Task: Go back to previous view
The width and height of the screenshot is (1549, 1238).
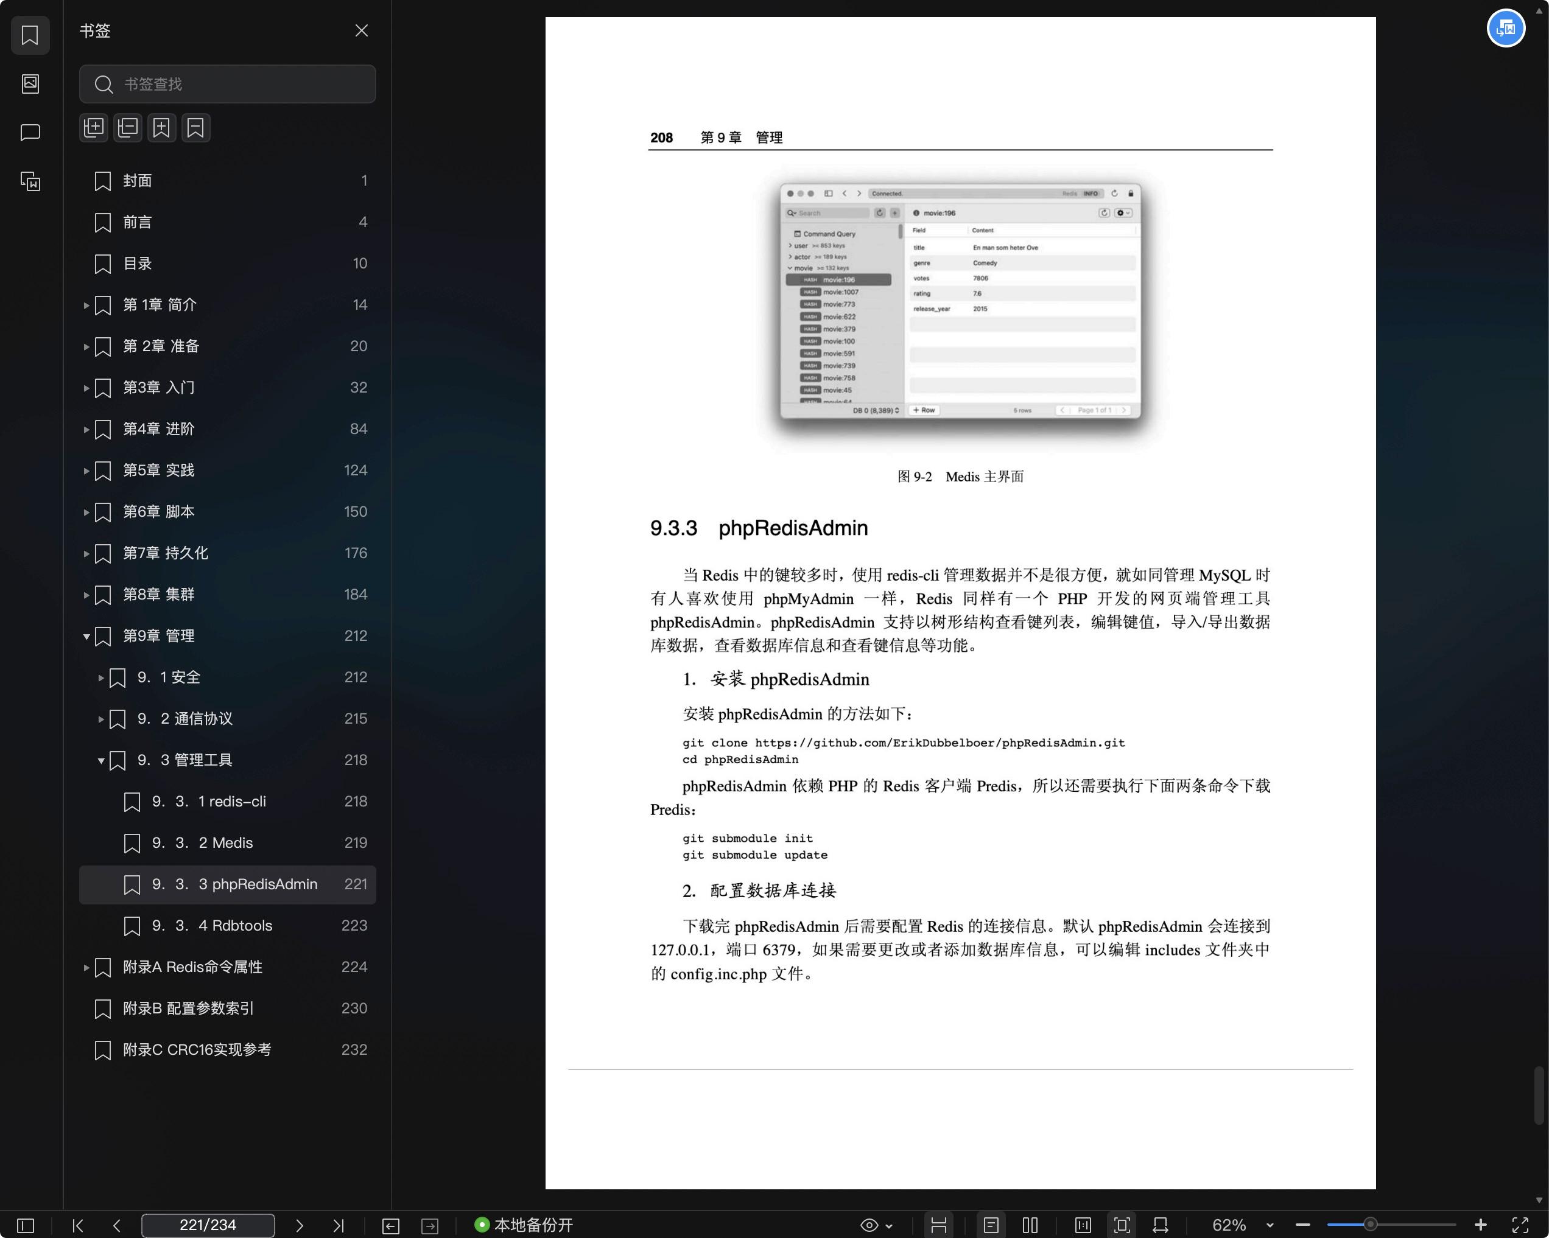Action: 391,1226
